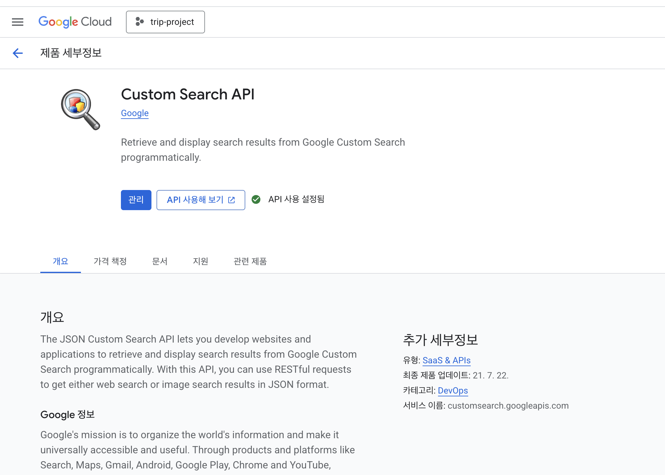This screenshot has height=475, width=665.
Task: Click the external-link icon on API 사용해 보기
Action: [231, 200]
